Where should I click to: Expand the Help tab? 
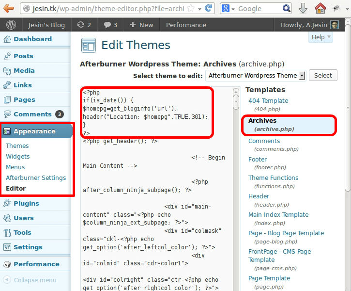(321, 37)
